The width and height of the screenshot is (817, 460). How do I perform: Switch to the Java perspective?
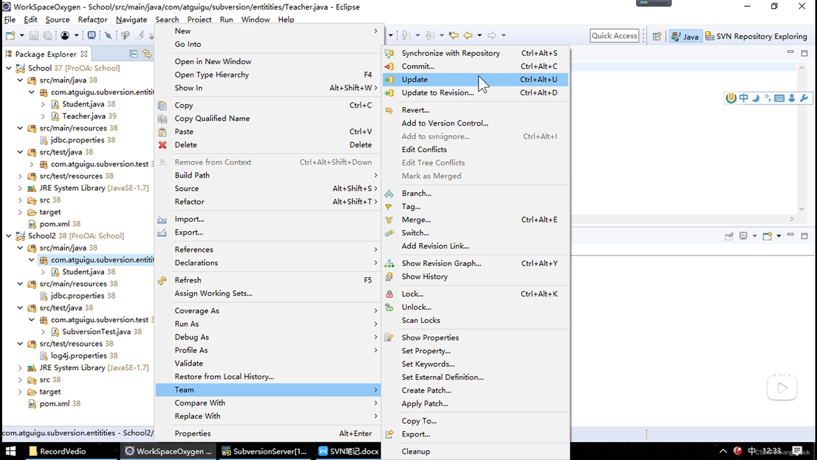pyautogui.click(x=685, y=36)
